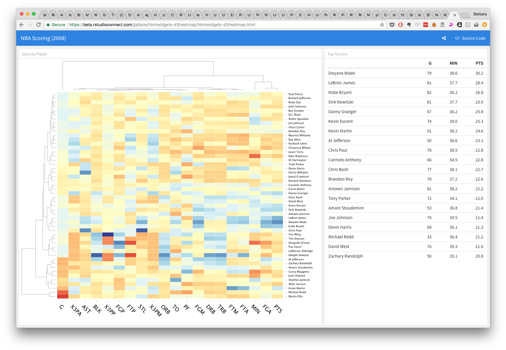506x350 pixels.
Task: Reload the page with the refresh icon
Action: click(39, 25)
